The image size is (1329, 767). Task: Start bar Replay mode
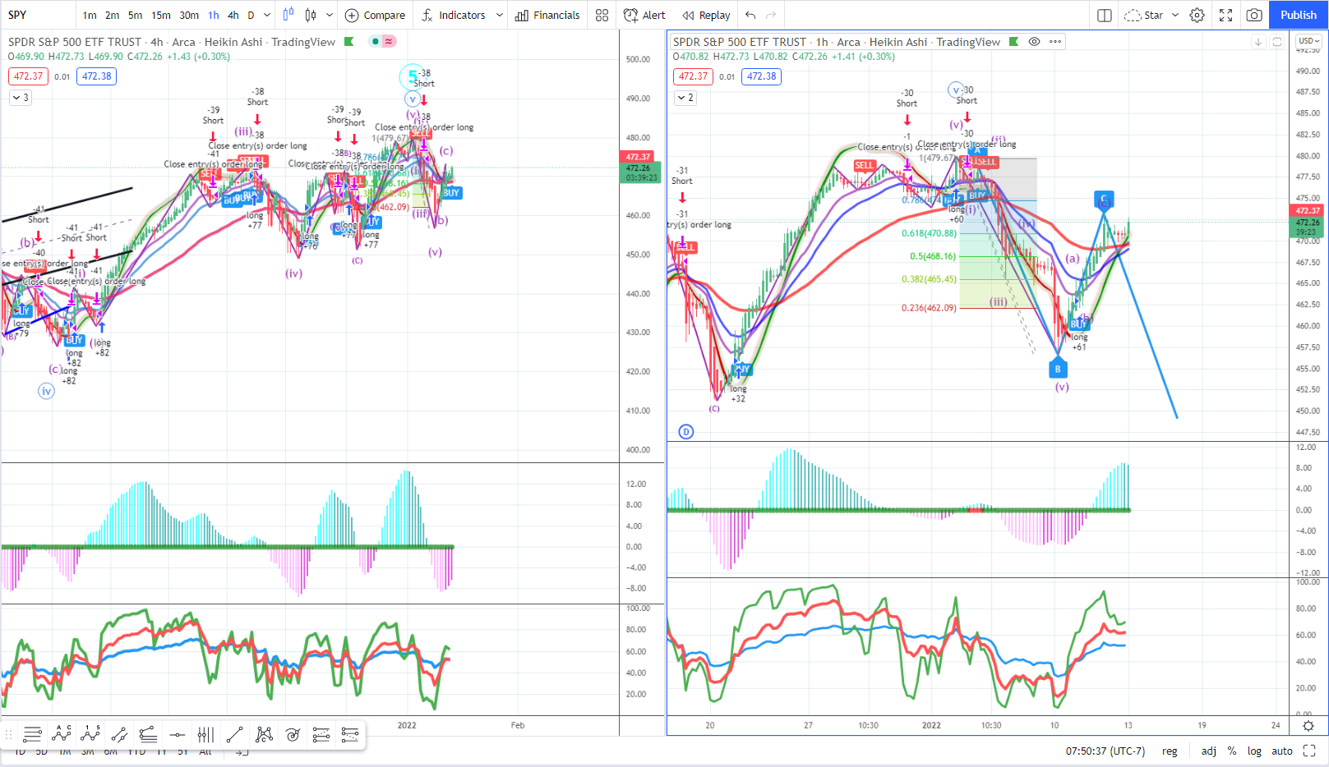pos(706,15)
